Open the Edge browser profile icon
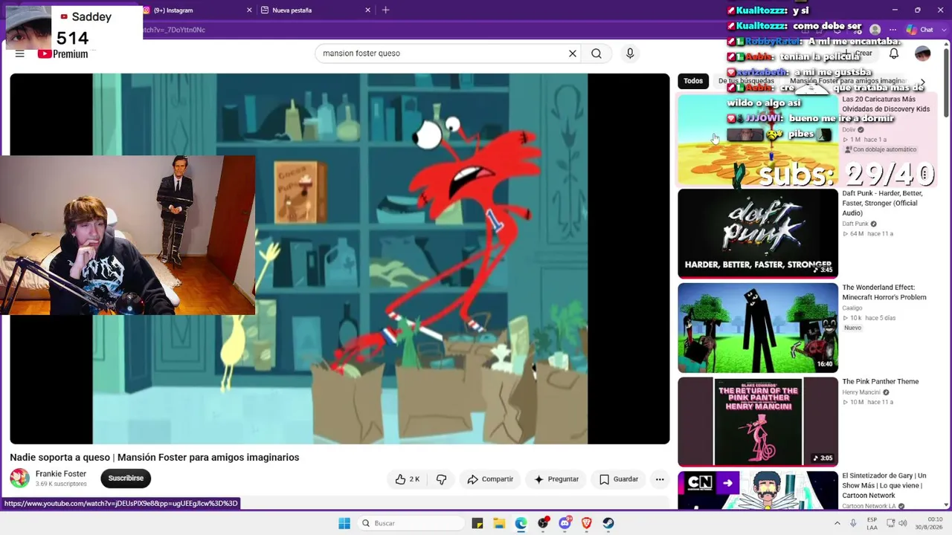Image resolution: width=952 pixels, height=535 pixels. (x=875, y=30)
